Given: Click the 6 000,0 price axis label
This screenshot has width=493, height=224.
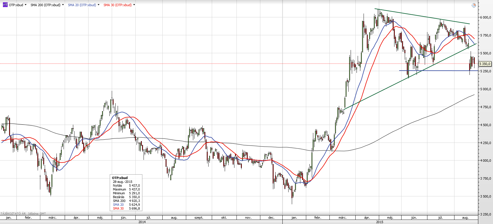Looking at the screenshot, I should click(486, 17).
